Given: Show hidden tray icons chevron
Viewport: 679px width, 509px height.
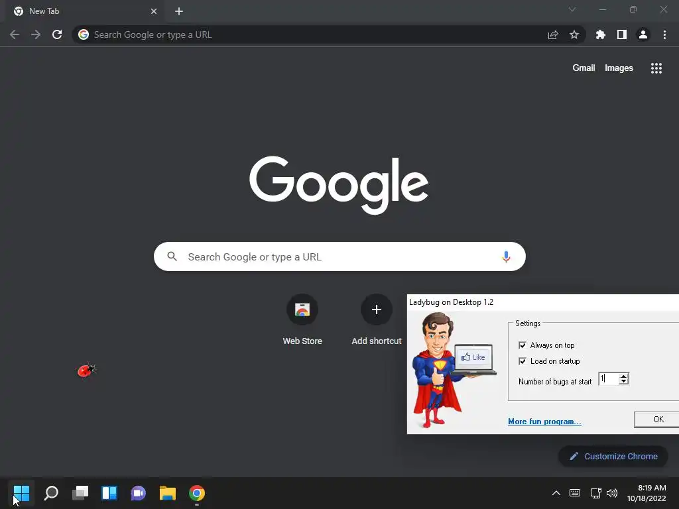Looking at the screenshot, I should (556, 493).
